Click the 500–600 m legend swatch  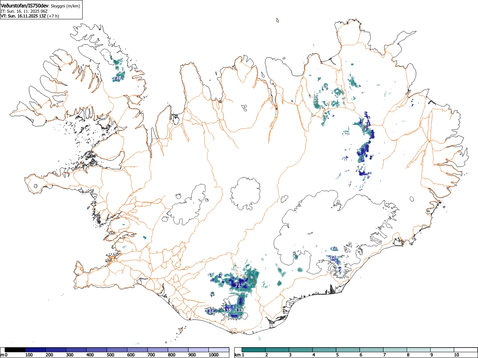pos(117,350)
